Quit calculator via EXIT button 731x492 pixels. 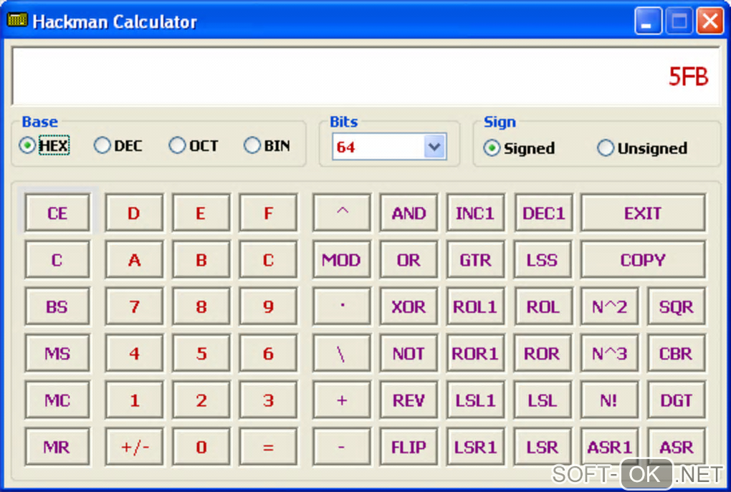(x=644, y=213)
